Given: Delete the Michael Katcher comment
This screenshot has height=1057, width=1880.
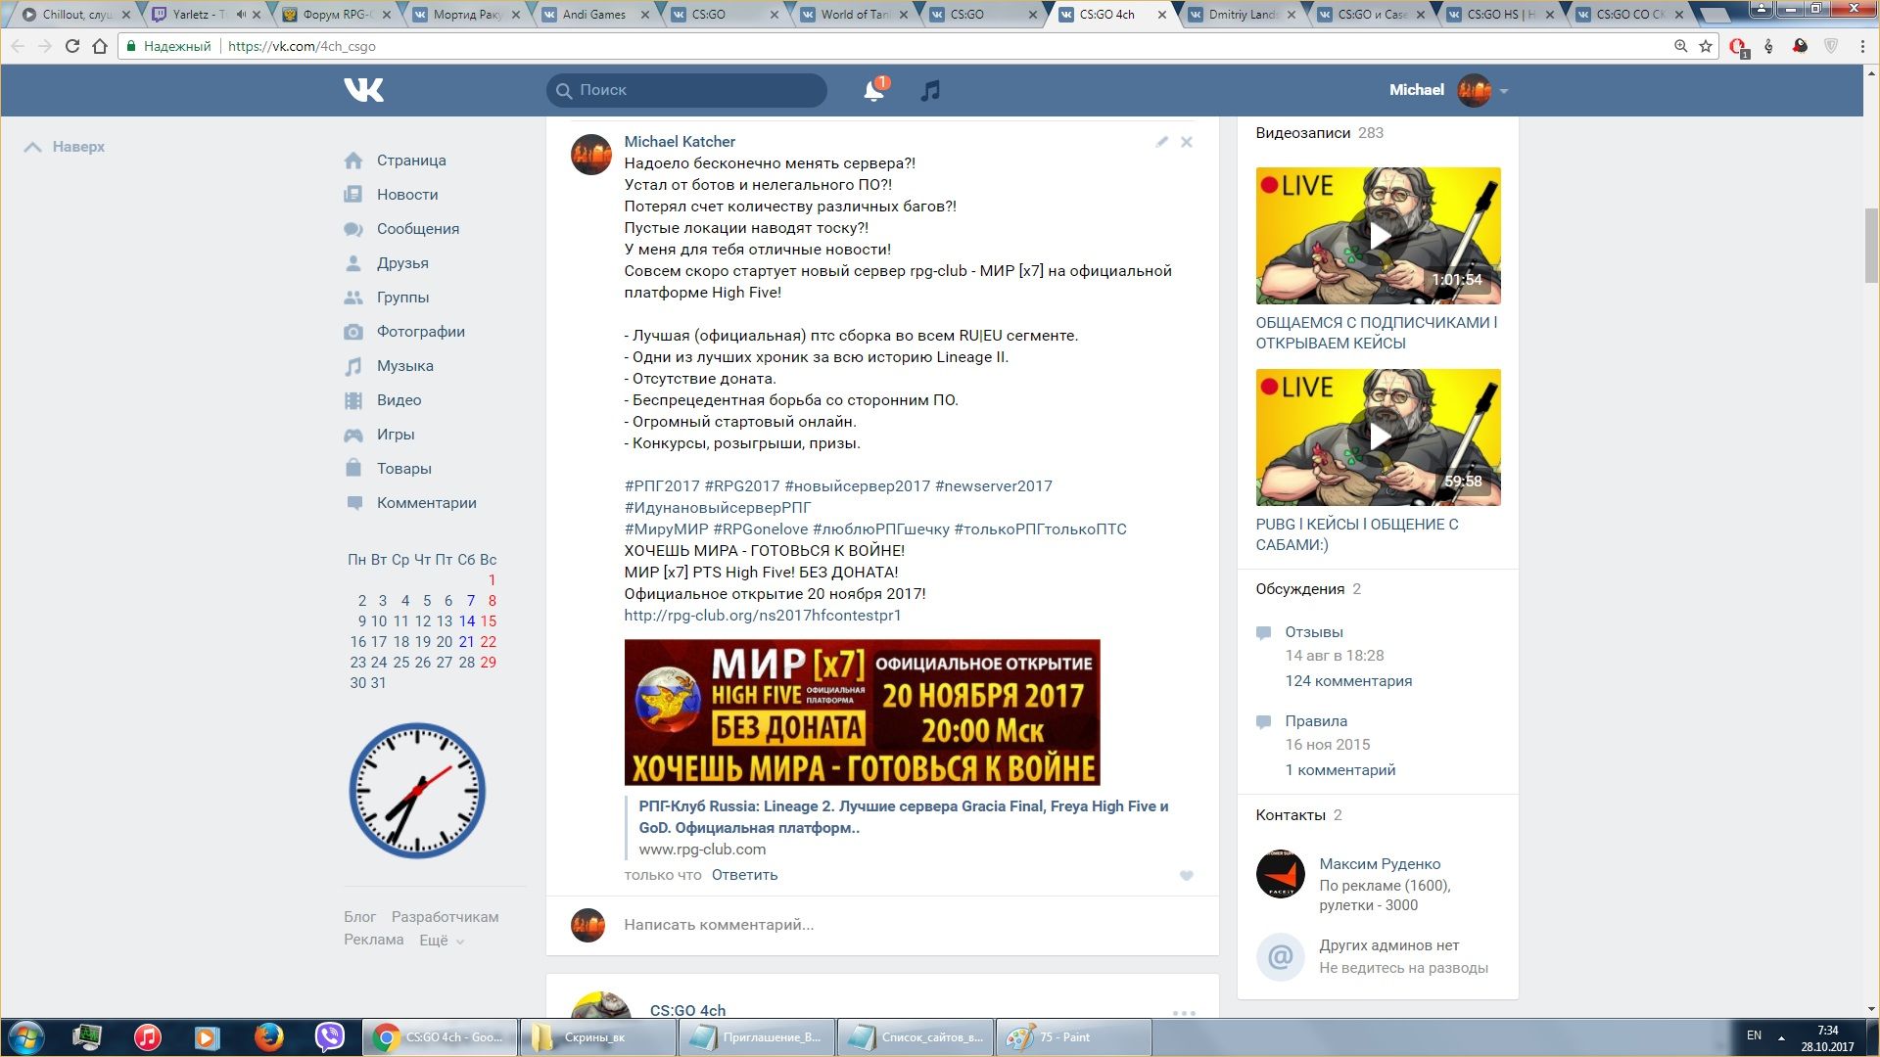Looking at the screenshot, I should (x=1186, y=142).
